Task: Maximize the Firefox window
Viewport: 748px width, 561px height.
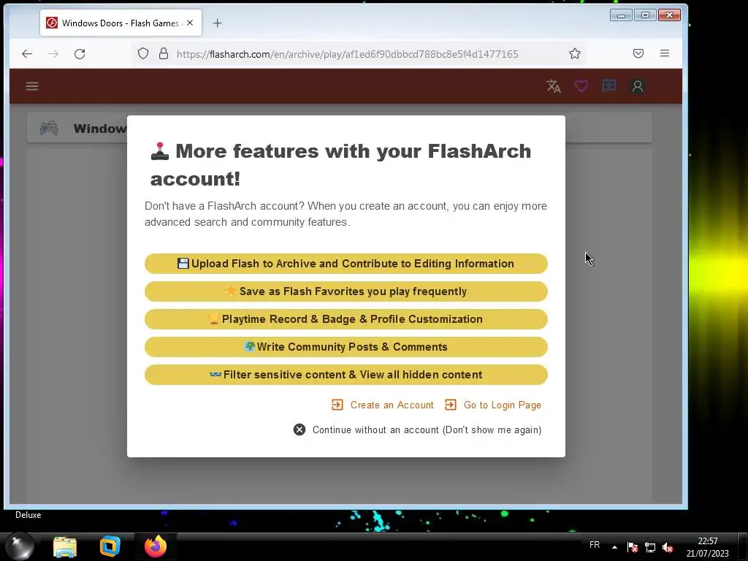Action: [646, 15]
